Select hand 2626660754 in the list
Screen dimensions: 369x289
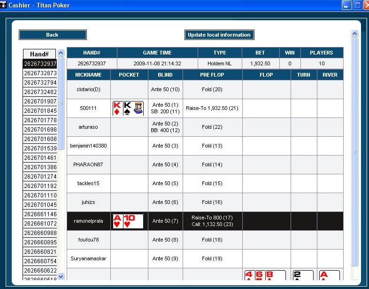[40, 261]
